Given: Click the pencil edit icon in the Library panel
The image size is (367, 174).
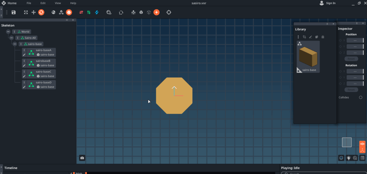Looking at the screenshot, I should click(x=310, y=37).
